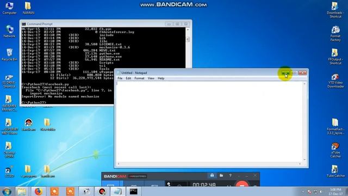Viewport: 348px width, 196px height.
Task: Open the Network desktop icon
Action: pos(9,32)
